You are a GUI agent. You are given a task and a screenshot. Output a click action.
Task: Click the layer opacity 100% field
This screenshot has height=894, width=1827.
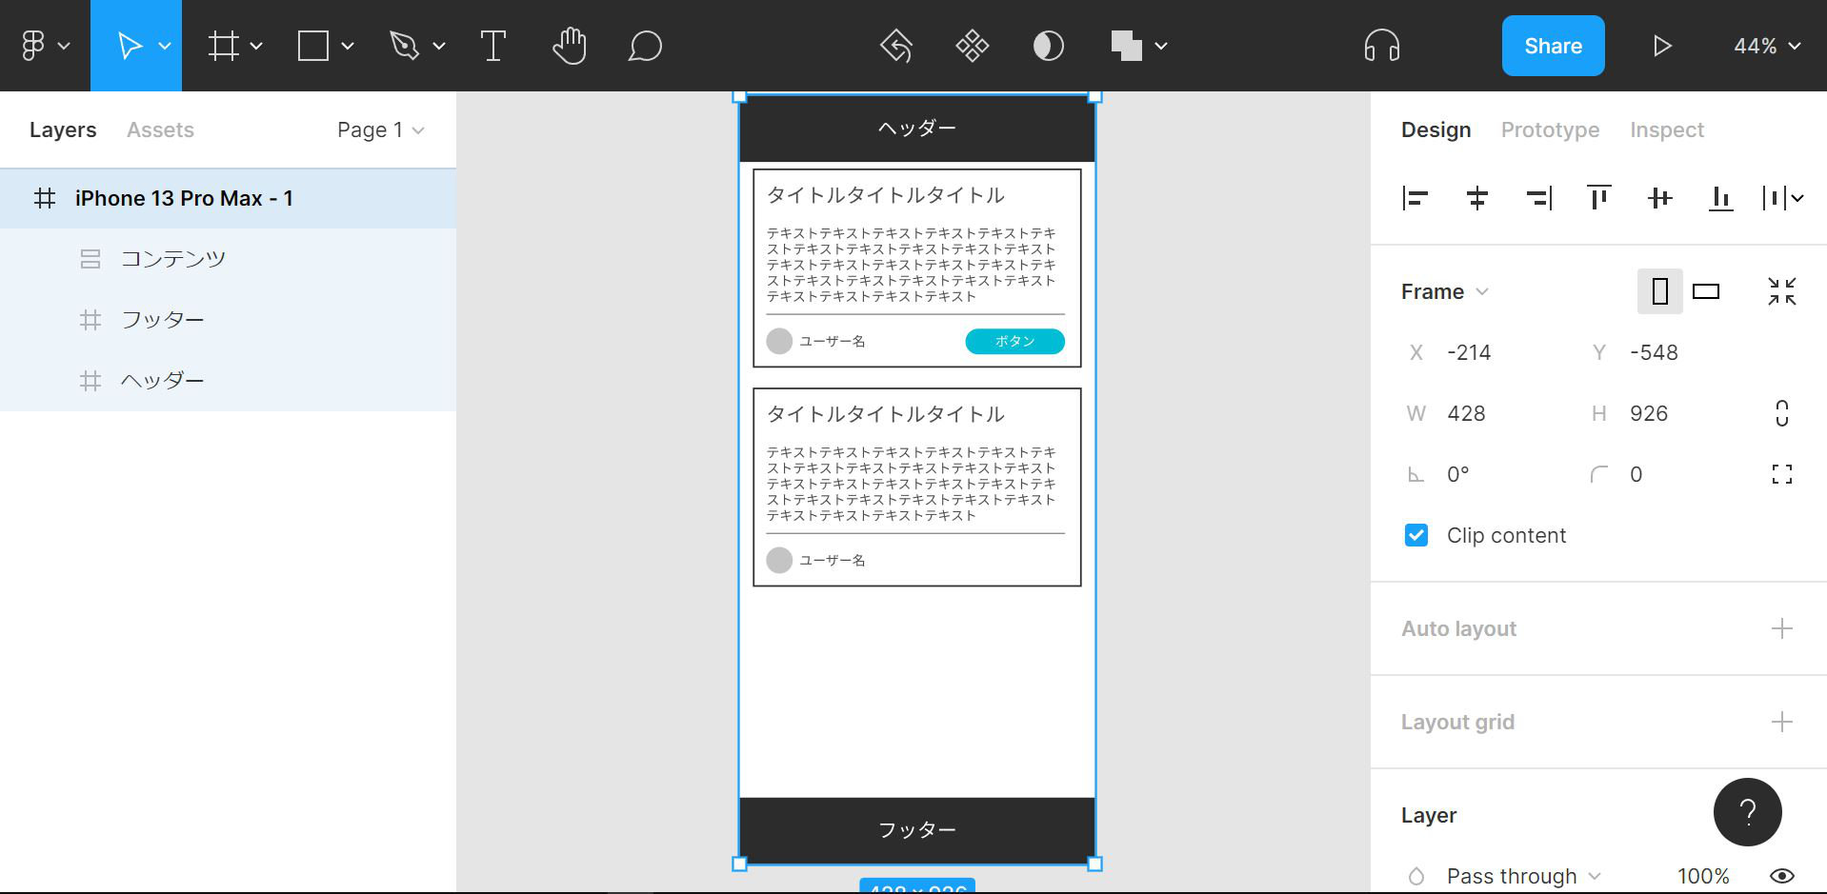[1702, 876]
